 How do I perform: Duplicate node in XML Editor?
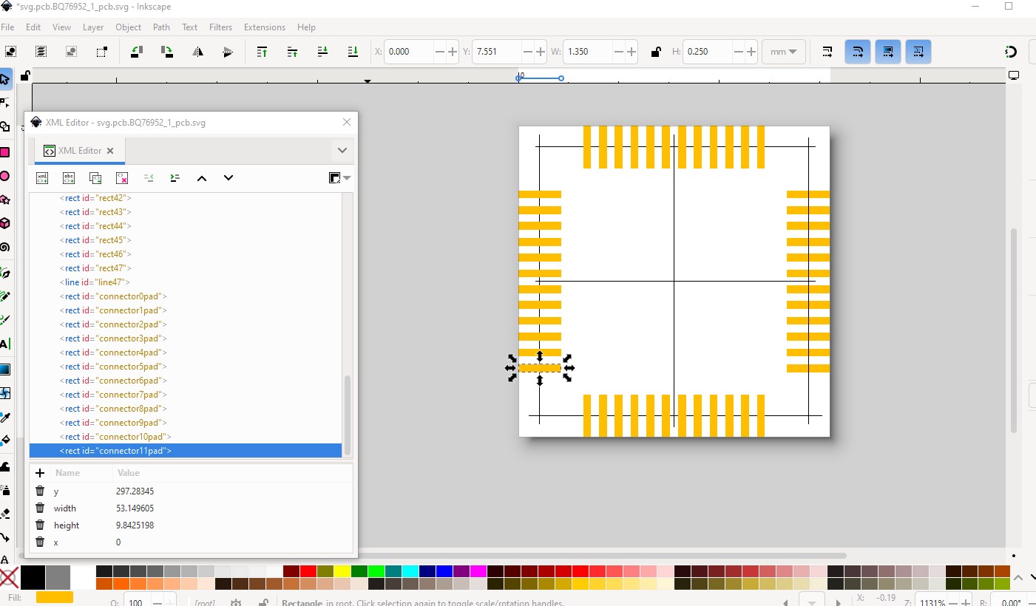95,178
